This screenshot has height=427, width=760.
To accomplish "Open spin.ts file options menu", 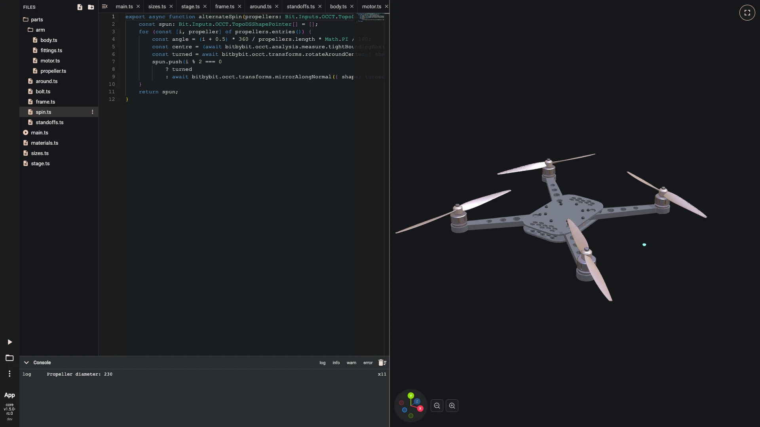I will coord(93,112).
